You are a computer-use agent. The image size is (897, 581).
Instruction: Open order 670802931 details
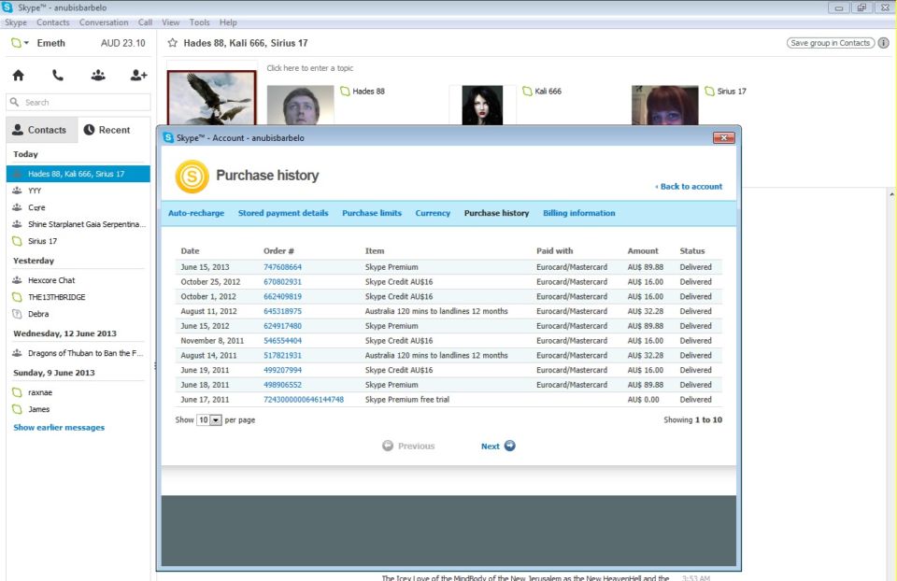click(282, 282)
